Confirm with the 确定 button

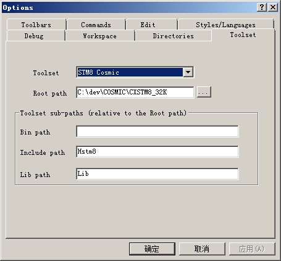(152, 249)
